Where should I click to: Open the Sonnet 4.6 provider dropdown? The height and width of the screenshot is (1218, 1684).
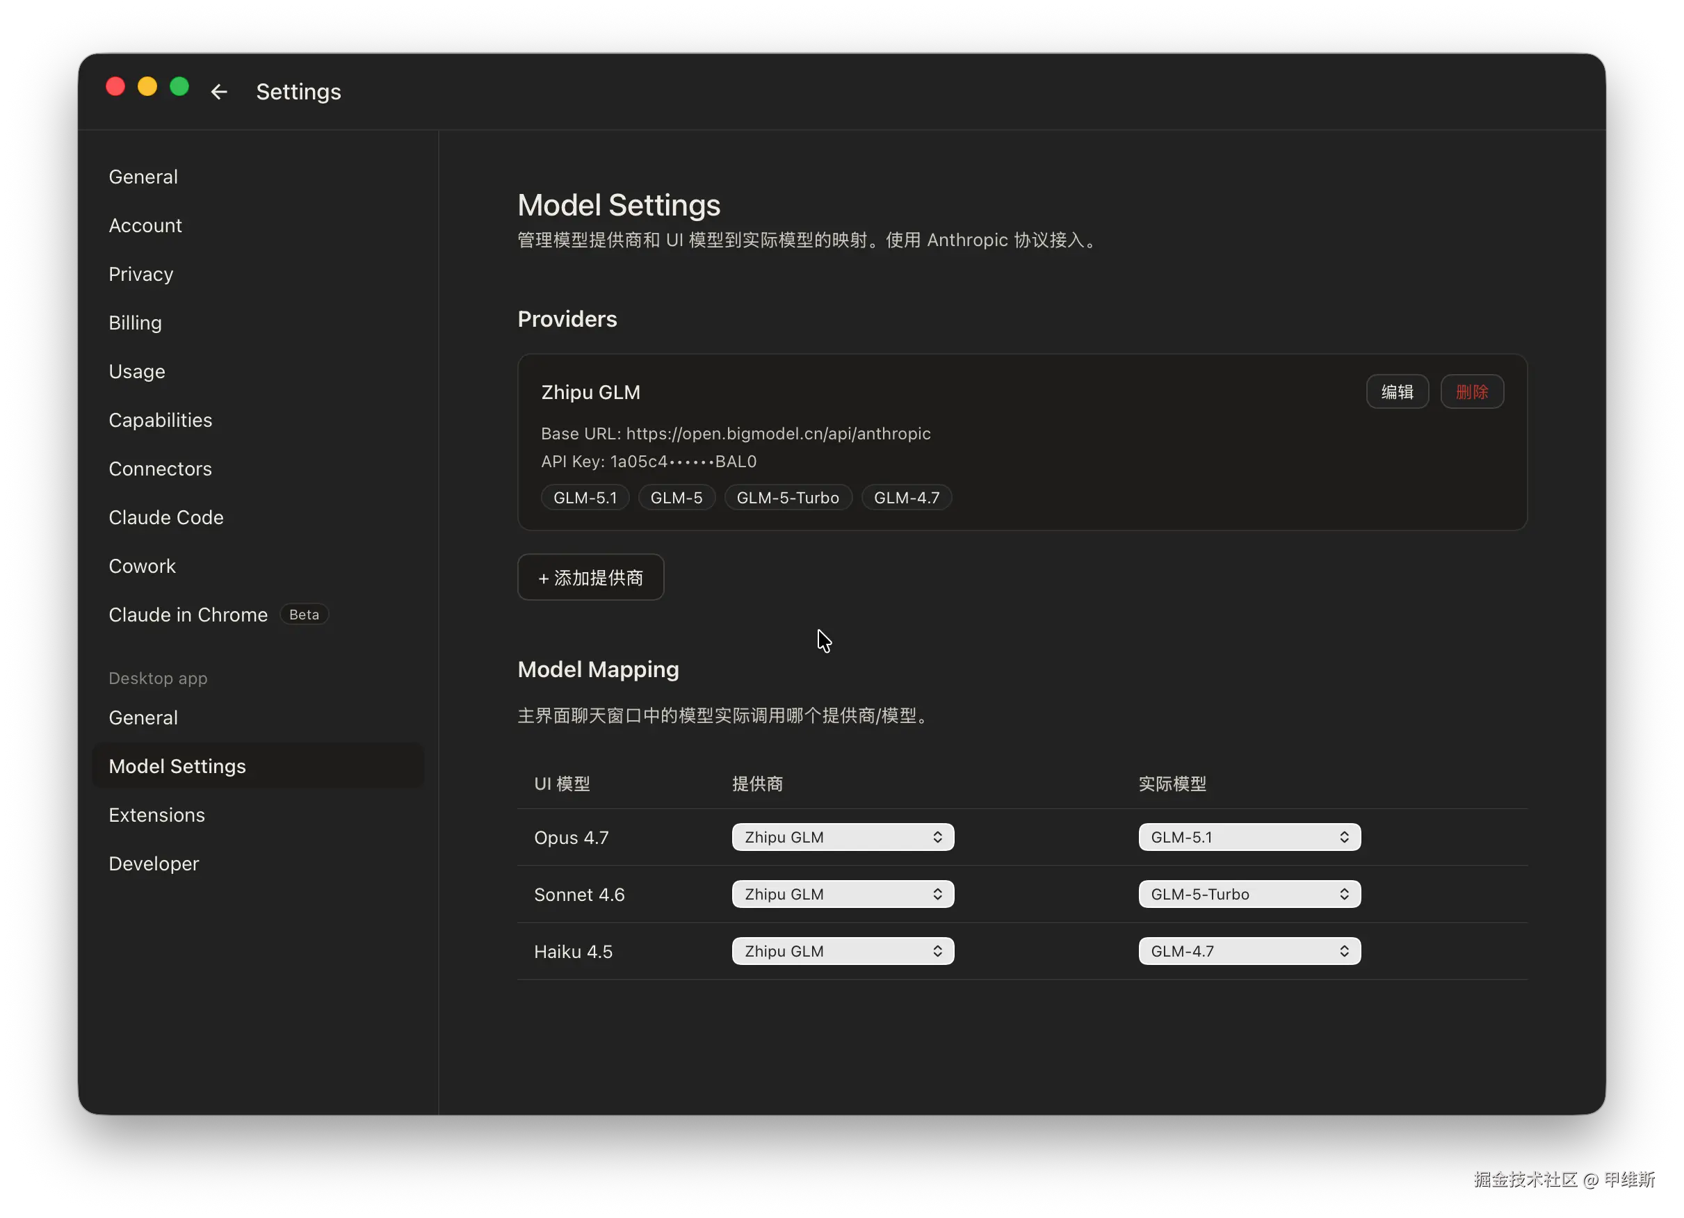[842, 895]
